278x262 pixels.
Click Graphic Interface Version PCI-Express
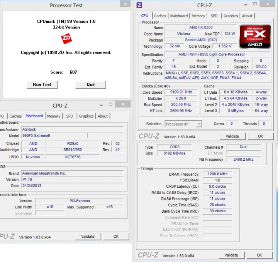[x=80, y=201]
